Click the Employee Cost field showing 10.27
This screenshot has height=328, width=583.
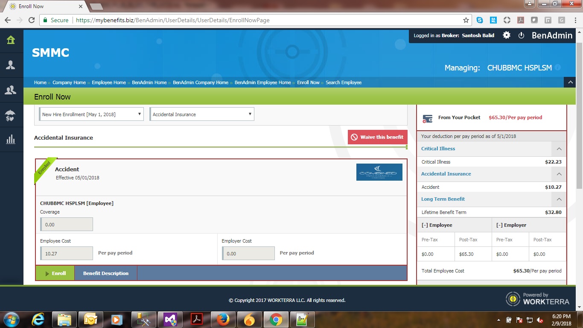pyautogui.click(x=67, y=253)
